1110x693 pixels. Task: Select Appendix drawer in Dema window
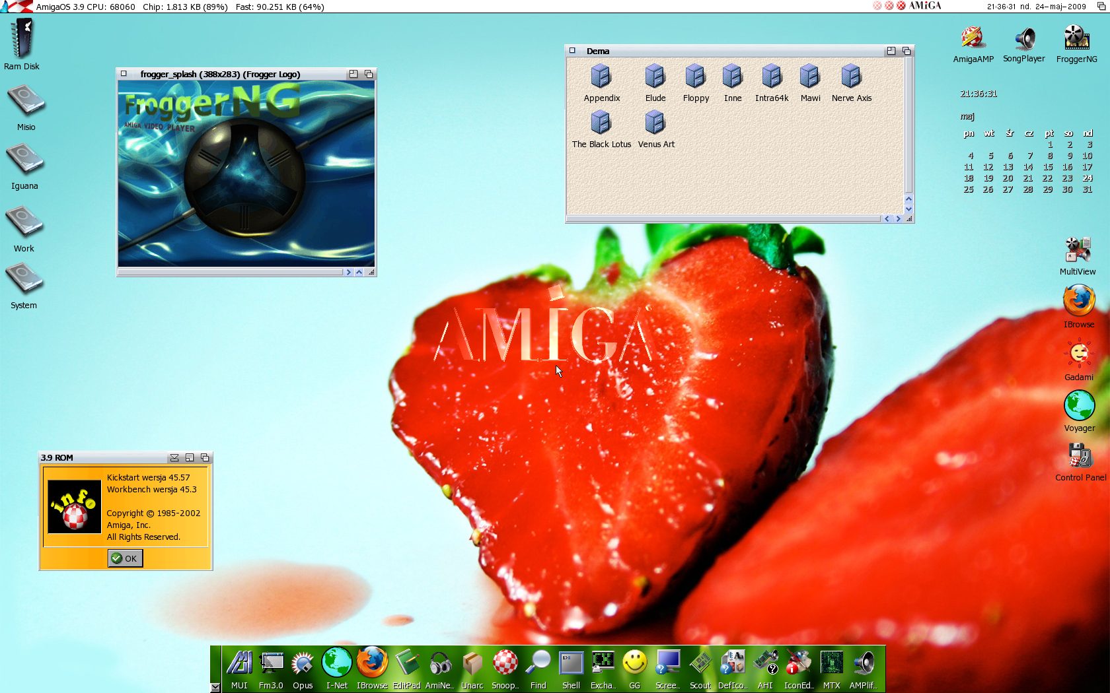601,82
